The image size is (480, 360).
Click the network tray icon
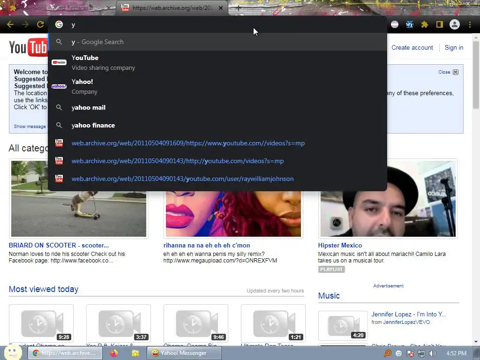pos(421,353)
